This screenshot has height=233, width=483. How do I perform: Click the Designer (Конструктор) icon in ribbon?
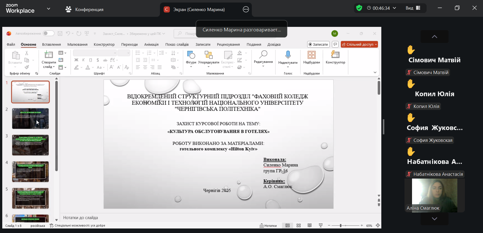pos(335,54)
